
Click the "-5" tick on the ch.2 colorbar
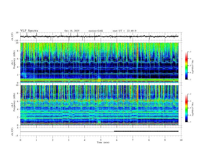(190, 108)
